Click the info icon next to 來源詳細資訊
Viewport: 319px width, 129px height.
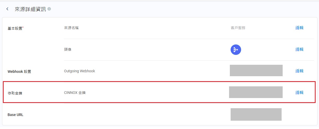49,9
